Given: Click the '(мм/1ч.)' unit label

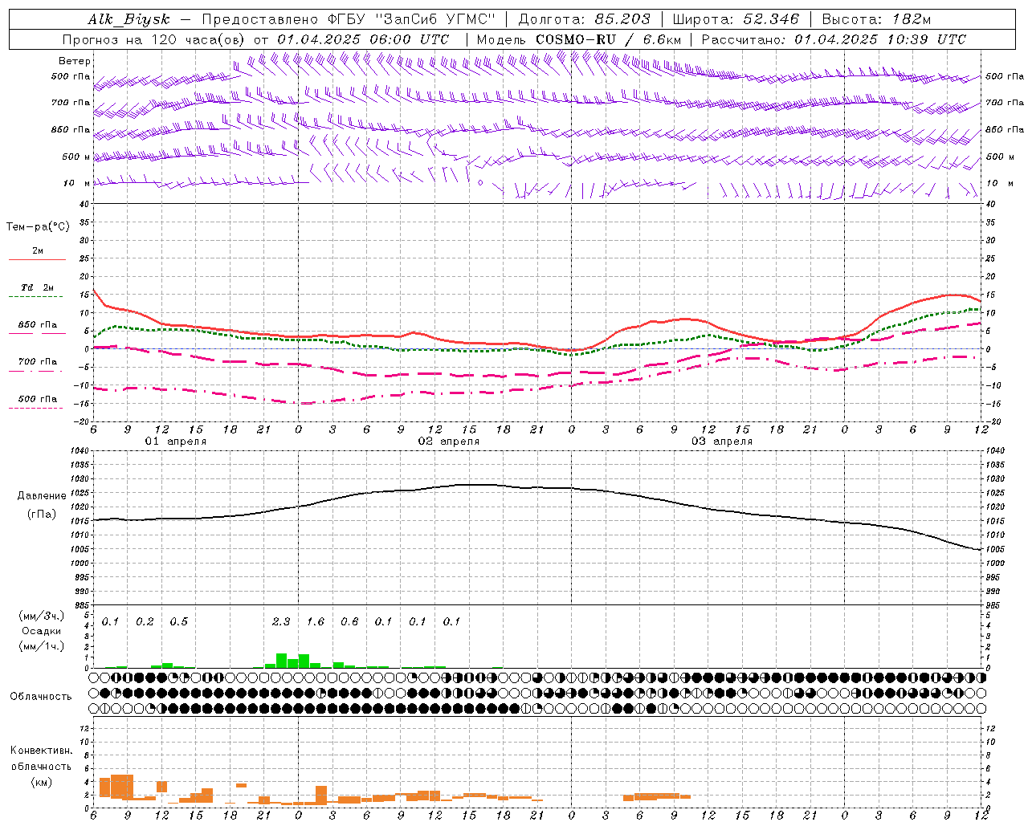Looking at the screenshot, I should click(x=42, y=646).
